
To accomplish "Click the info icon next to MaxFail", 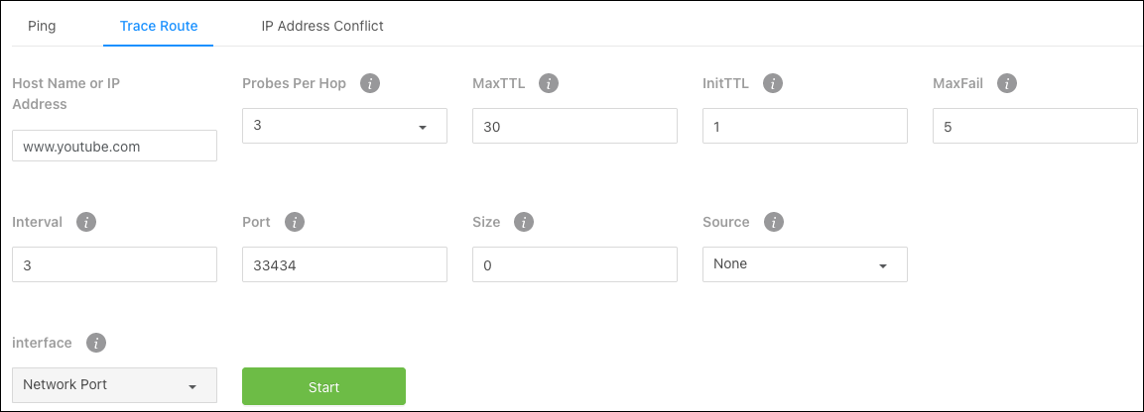I will pos(1007,84).
